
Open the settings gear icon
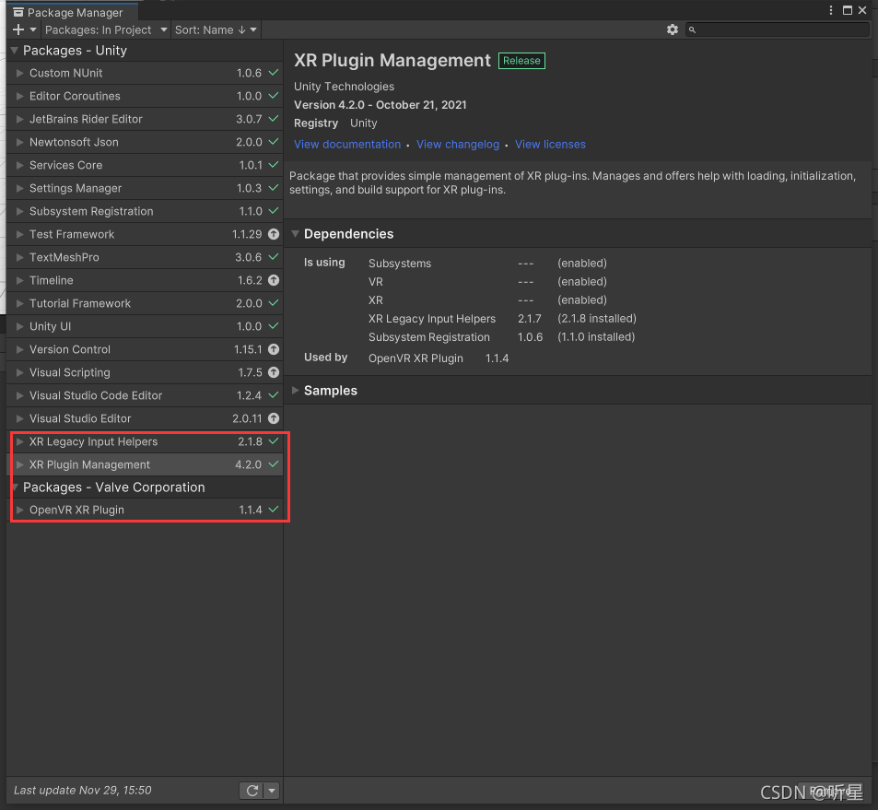(x=672, y=29)
